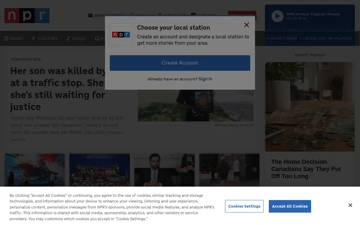Viewport: 360px width, 225px height.
Task: Click Accept All Cookies
Action: [290, 206]
